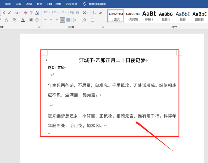This screenshot has height=163, width=208.
Task: Open line and paragraph spacing options
Action: tap(75, 20)
